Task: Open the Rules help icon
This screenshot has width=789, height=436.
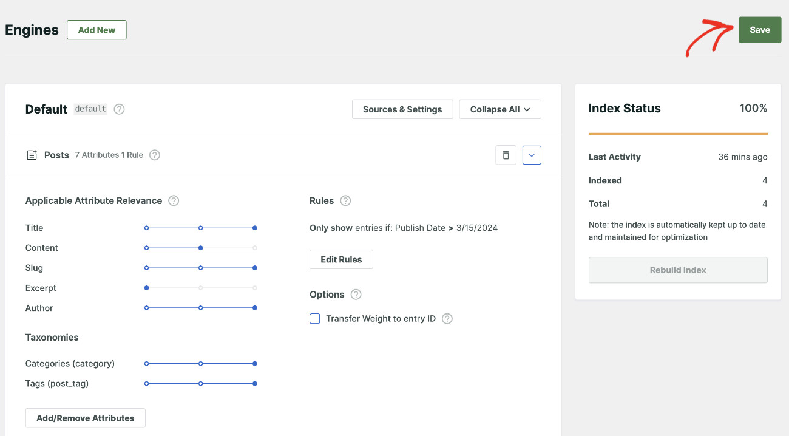Action: [x=345, y=200]
